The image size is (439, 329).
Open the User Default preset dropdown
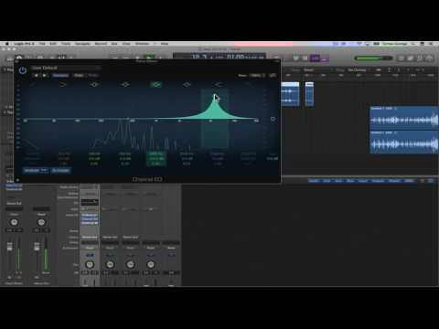(66, 68)
